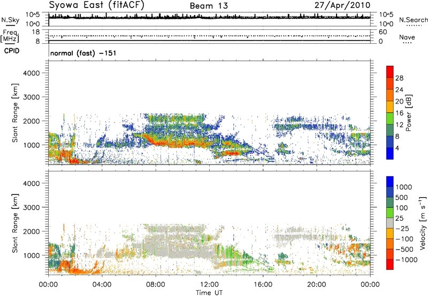Viewport: 428px width, 296px height.
Task: Click the '28' tick on power colorbar
Action: [399, 78]
